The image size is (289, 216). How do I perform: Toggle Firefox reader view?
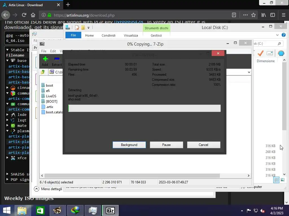click(x=234, y=15)
